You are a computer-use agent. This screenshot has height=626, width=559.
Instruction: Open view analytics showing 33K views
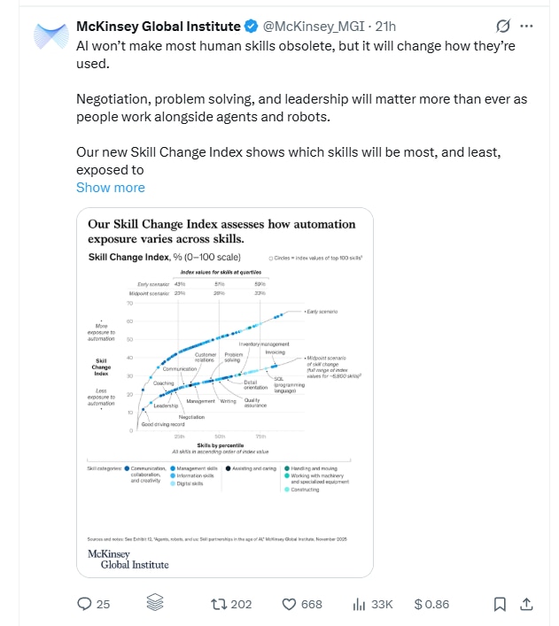pyautogui.click(x=360, y=604)
